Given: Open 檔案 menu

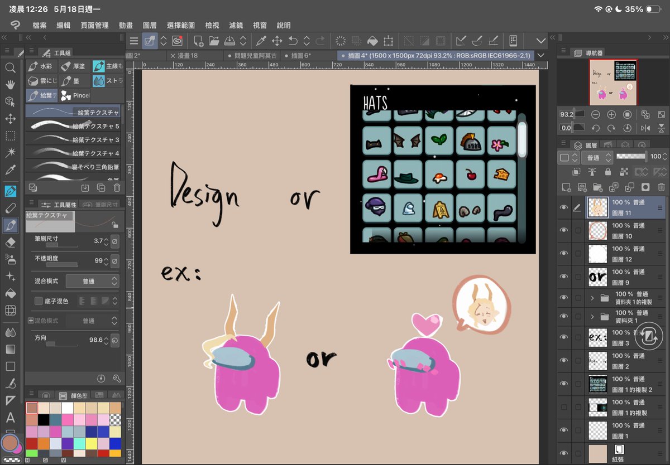Looking at the screenshot, I should (x=40, y=25).
